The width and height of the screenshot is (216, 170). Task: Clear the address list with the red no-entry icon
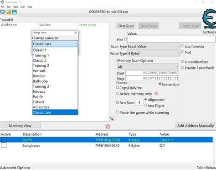(108, 126)
